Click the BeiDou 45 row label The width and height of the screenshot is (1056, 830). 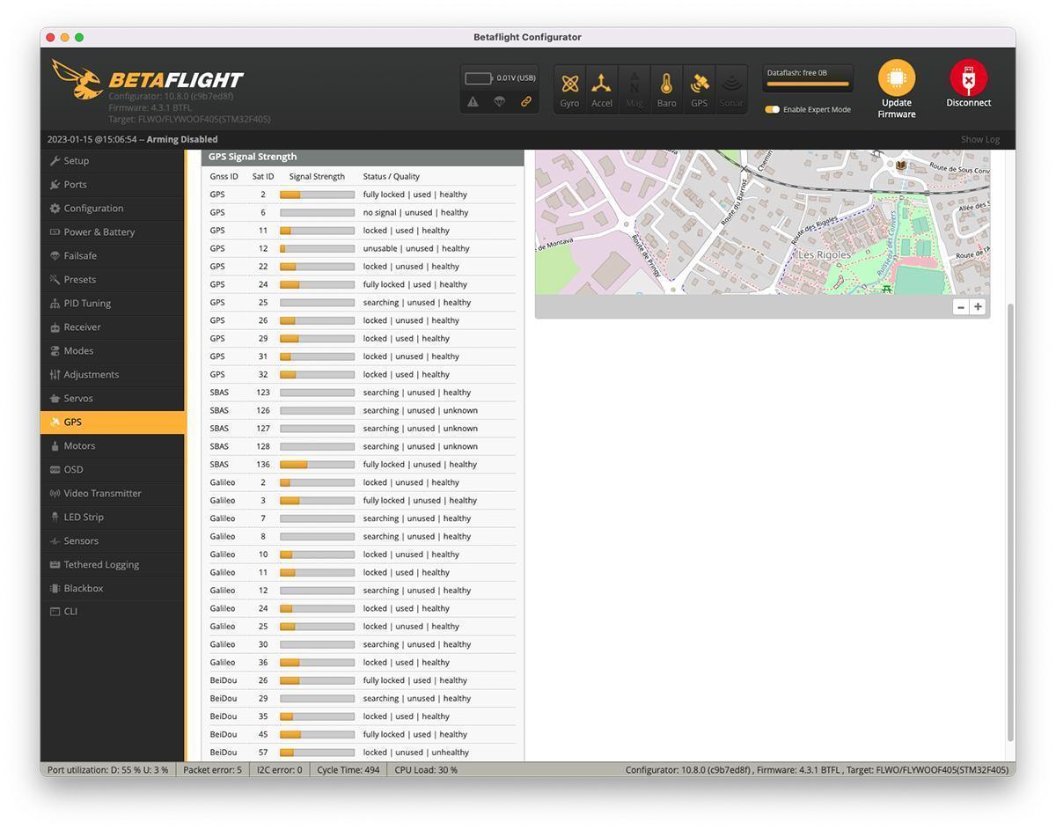[224, 735]
